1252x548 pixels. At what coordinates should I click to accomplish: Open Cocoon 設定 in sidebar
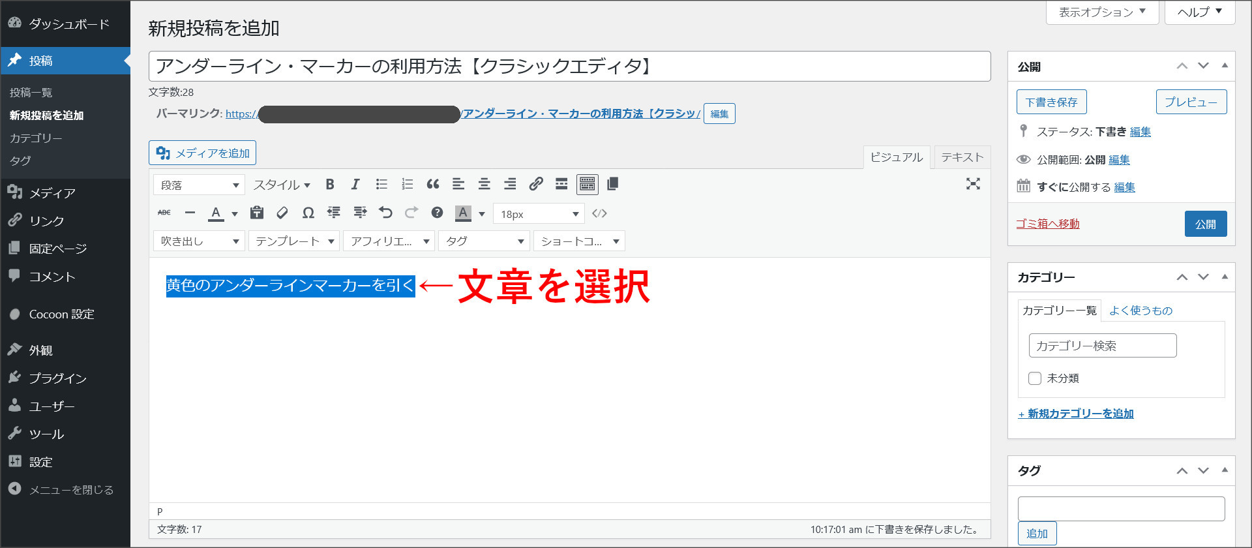point(65,314)
